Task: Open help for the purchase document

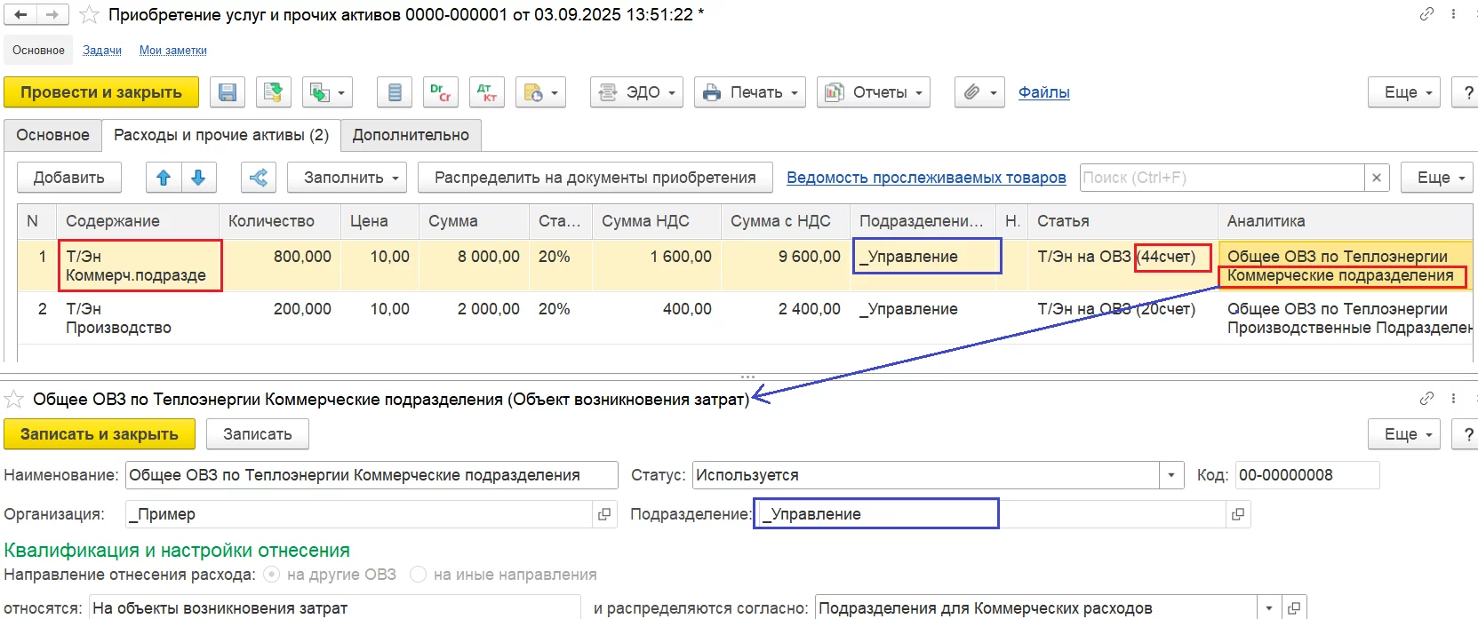Action: click(x=1467, y=92)
